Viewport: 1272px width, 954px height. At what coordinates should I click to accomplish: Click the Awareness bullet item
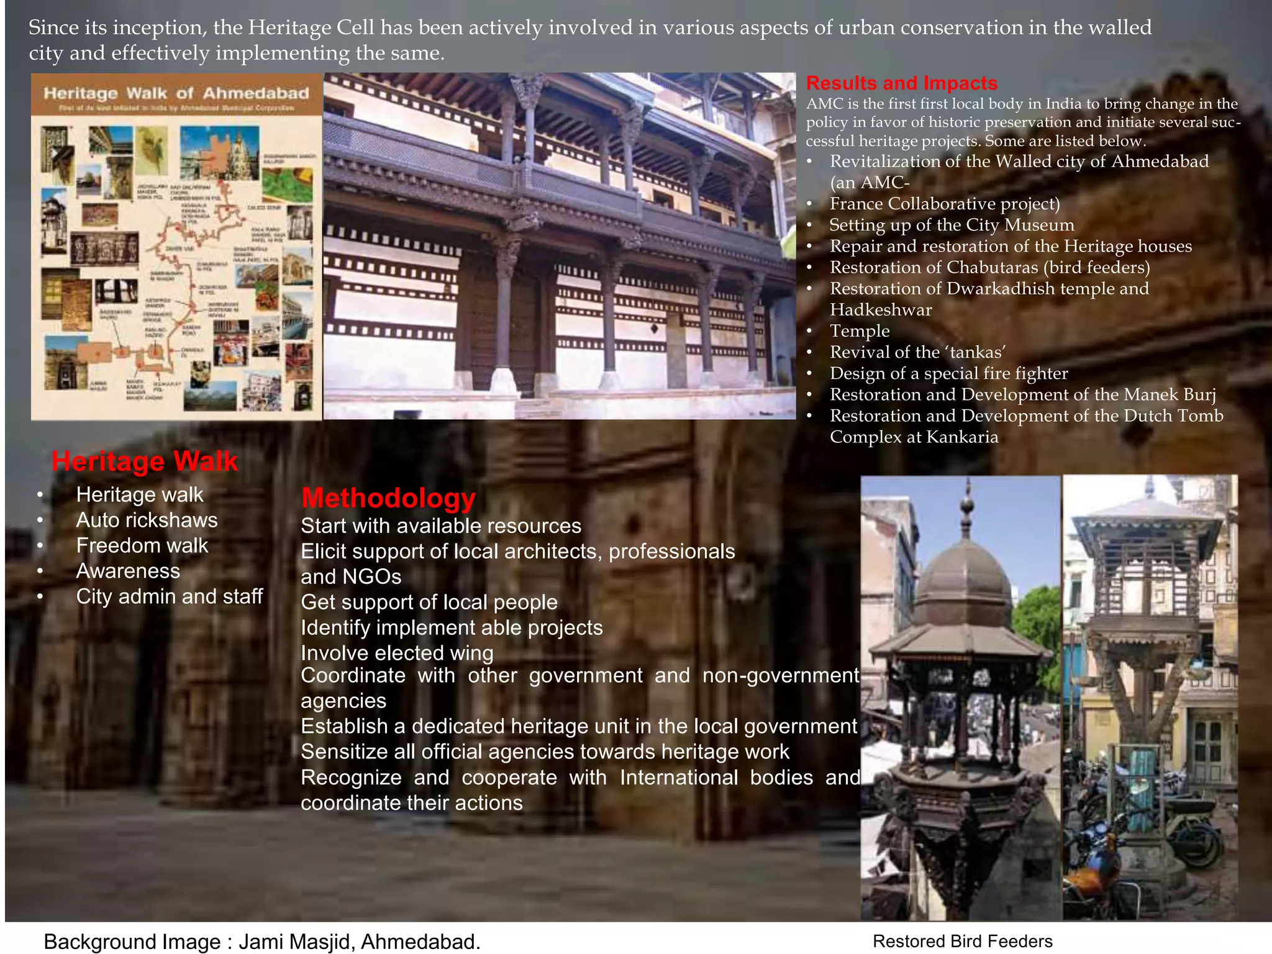[x=128, y=571]
